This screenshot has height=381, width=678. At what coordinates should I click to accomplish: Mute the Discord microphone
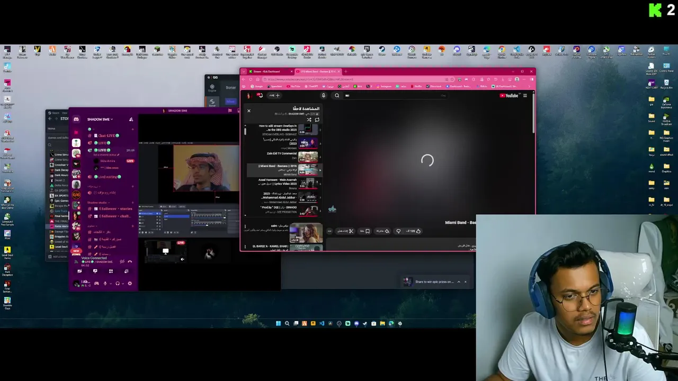(x=105, y=283)
